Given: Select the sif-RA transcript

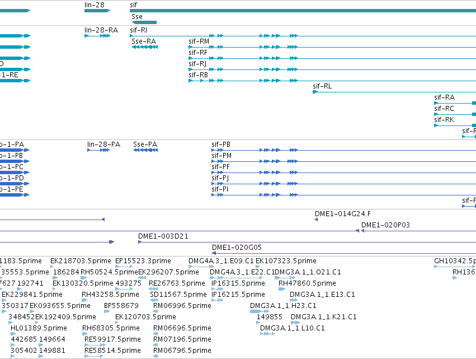Looking at the screenshot, I should click(445, 97).
